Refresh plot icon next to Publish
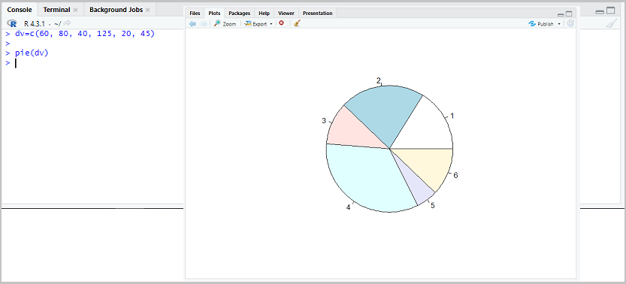Viewport: 626px width, 284px height. 570,23
